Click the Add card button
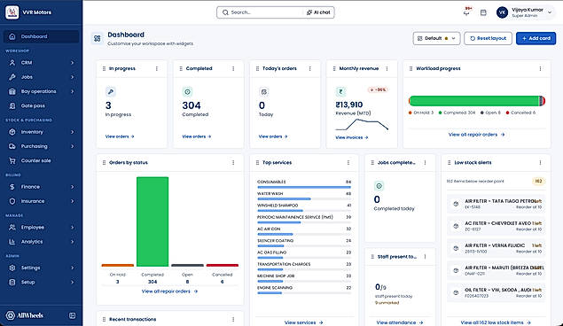The image size is (563, 326). 536,38
